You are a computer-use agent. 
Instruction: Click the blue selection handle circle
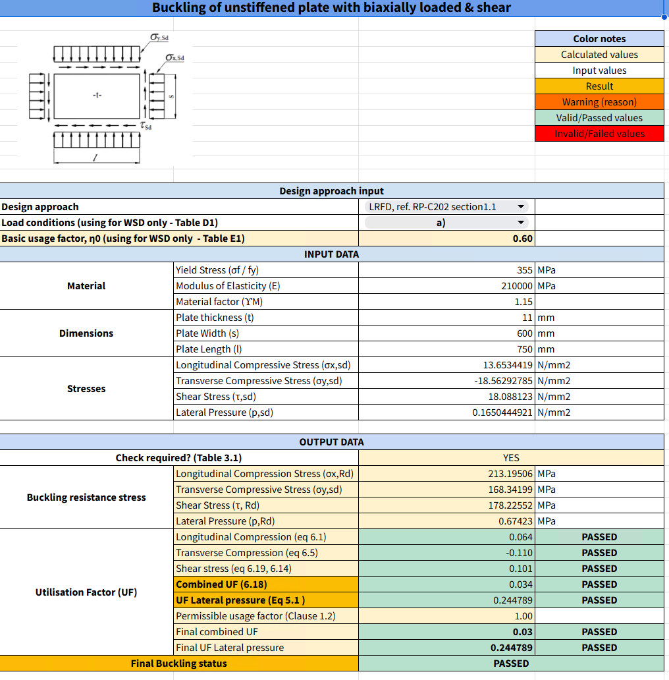(664, 15)
